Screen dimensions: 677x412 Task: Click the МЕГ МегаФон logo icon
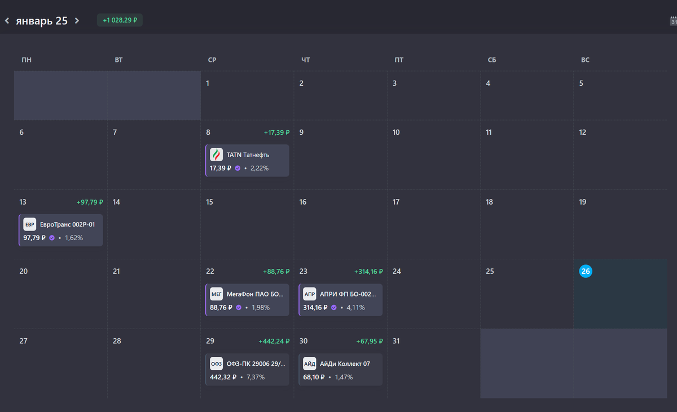[x=217, y=294]
